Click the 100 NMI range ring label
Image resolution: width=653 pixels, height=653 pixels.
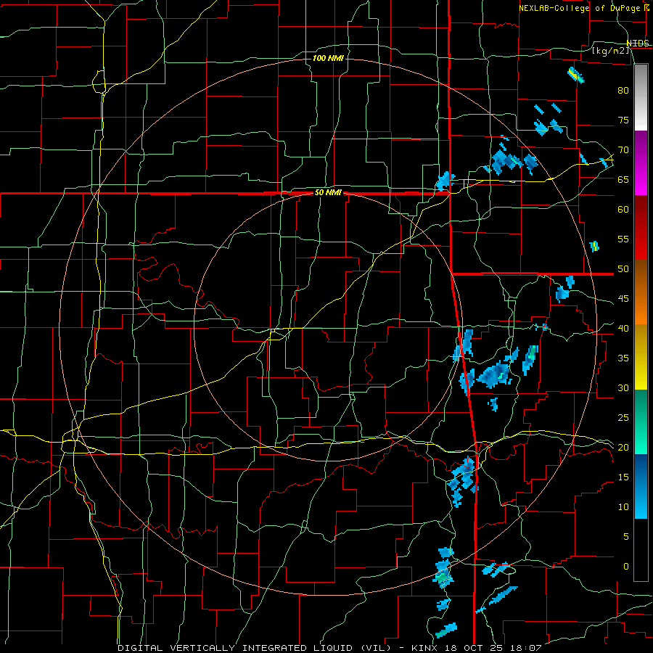point(328,58)
